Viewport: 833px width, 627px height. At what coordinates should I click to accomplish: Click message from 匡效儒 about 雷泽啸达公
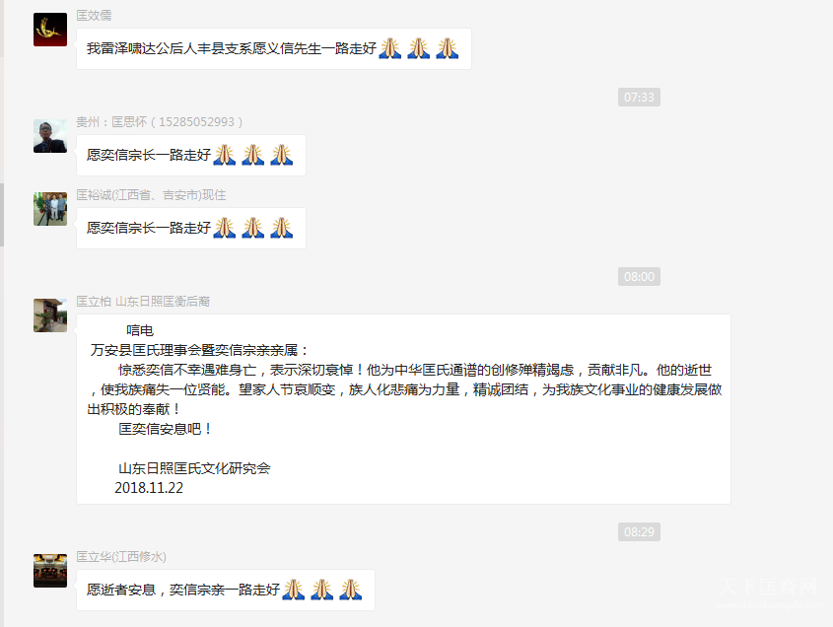(274, 49)
